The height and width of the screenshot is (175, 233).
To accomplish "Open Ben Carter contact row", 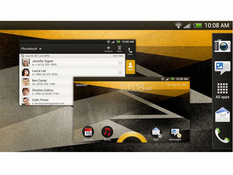I will (47, 82).
